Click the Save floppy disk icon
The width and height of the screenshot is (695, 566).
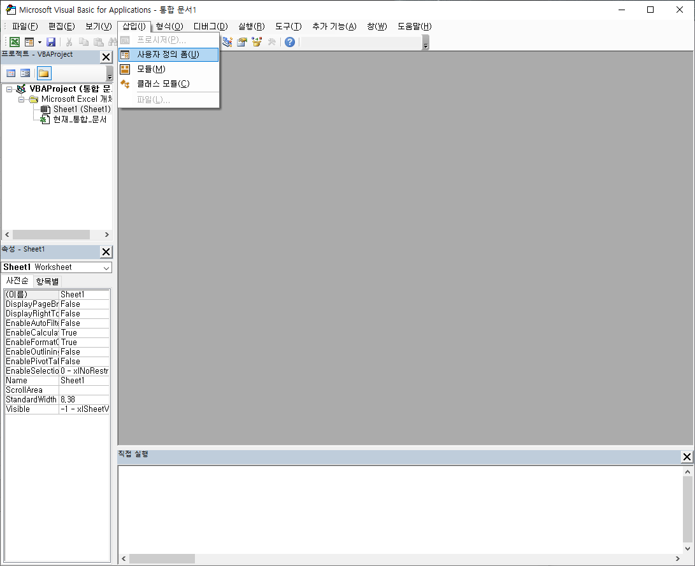(x=51, y=42)
